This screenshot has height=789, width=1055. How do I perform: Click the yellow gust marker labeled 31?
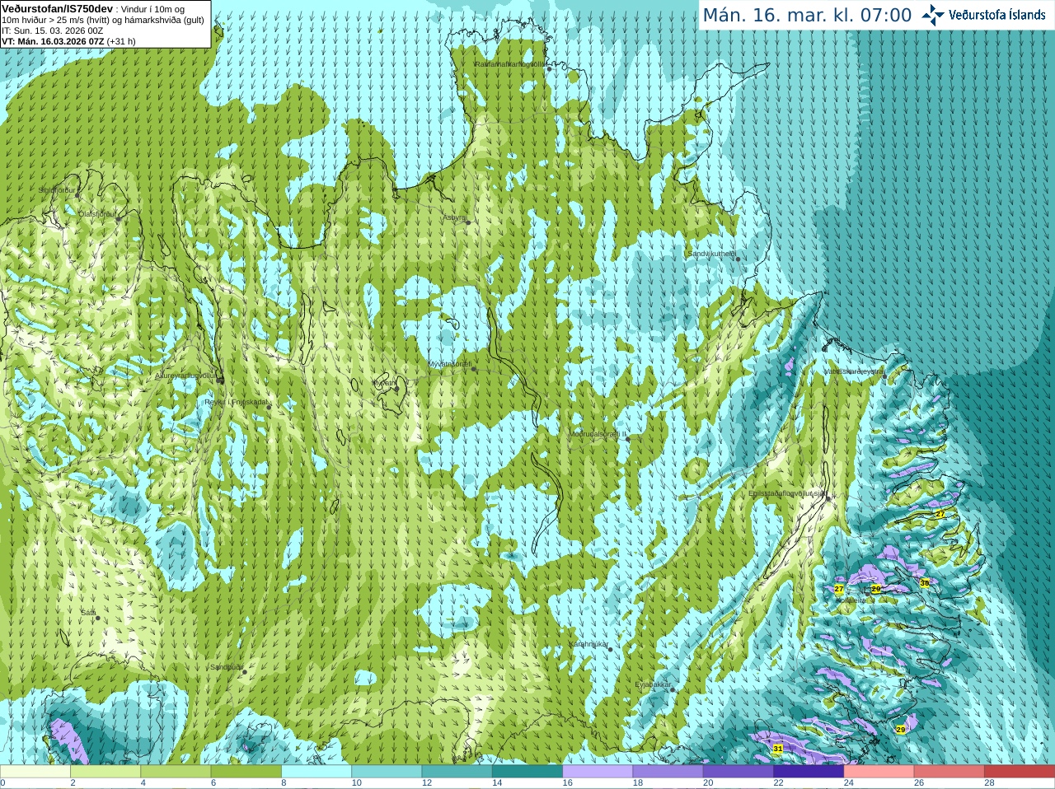point(778,749)
